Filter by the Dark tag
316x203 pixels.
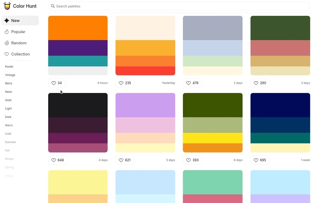tap(8, 117)
